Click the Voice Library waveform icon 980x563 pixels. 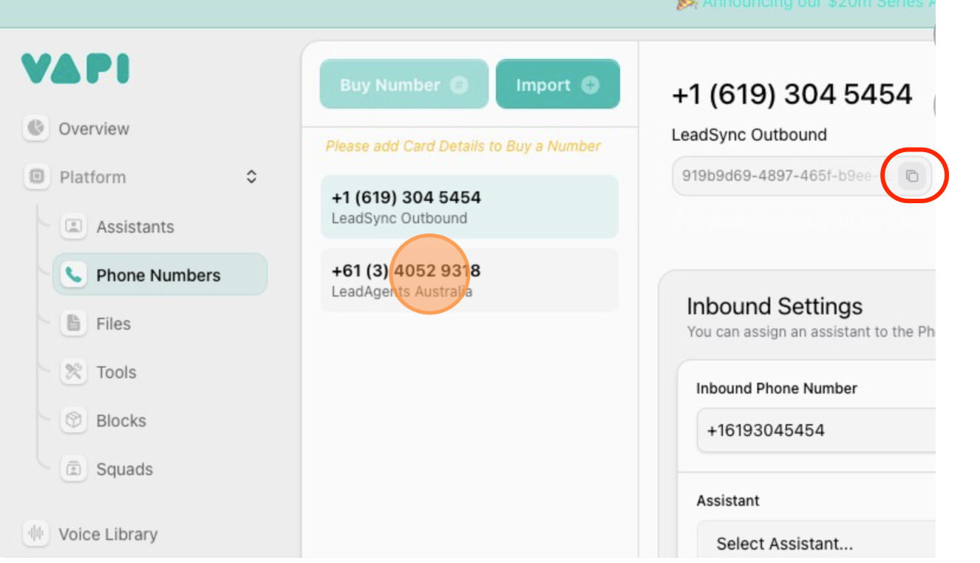[35, 533]
